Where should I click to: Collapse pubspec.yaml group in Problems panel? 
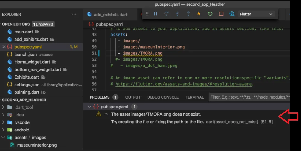pyautogui.click(x=89, y=107)
